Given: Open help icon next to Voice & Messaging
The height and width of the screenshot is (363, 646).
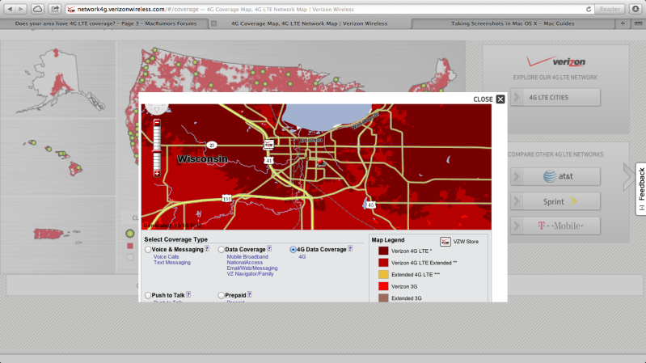Looking at the screenshot, I should 207,249.
